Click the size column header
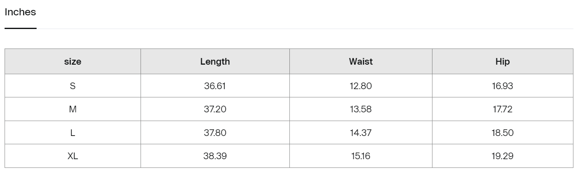Image resolution: width=578 pixels, height=177 pixels. [73, 61]
